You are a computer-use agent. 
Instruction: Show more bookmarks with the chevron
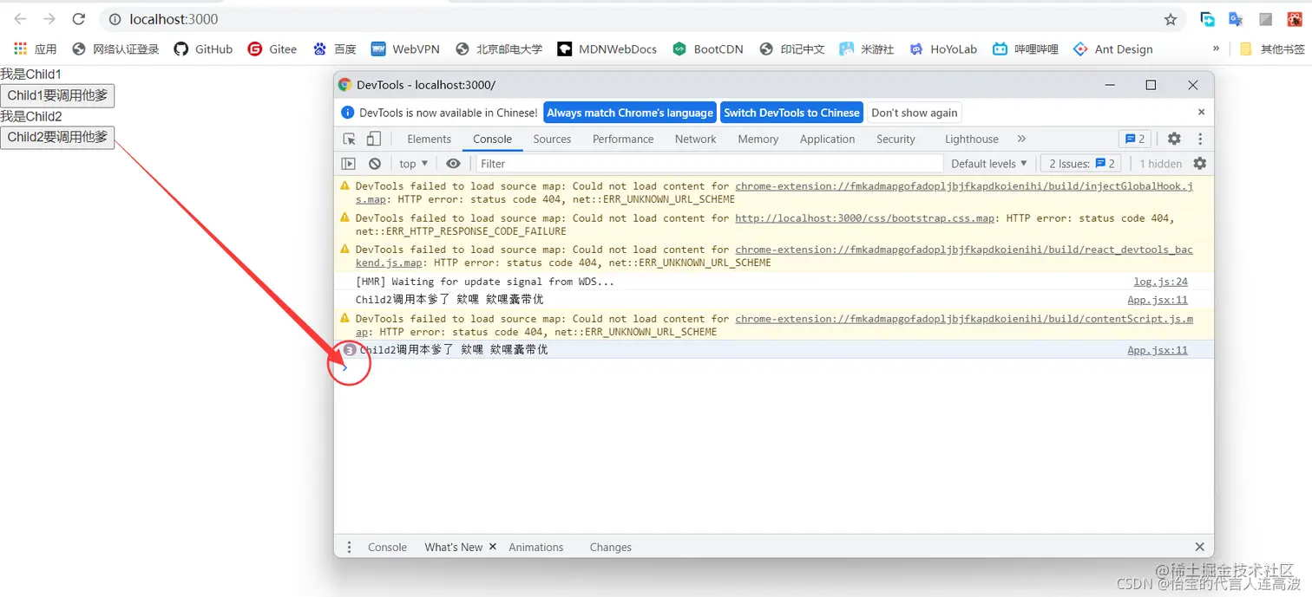pos(1216,49)
